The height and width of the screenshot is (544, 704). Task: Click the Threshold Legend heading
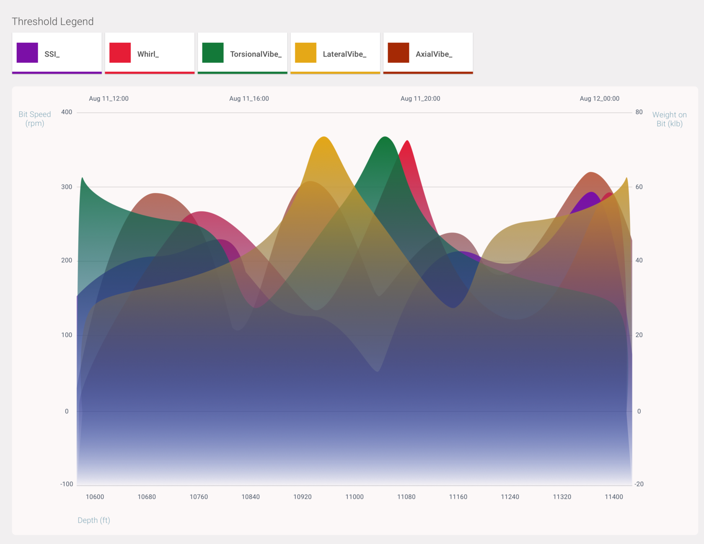click(53, 21)
